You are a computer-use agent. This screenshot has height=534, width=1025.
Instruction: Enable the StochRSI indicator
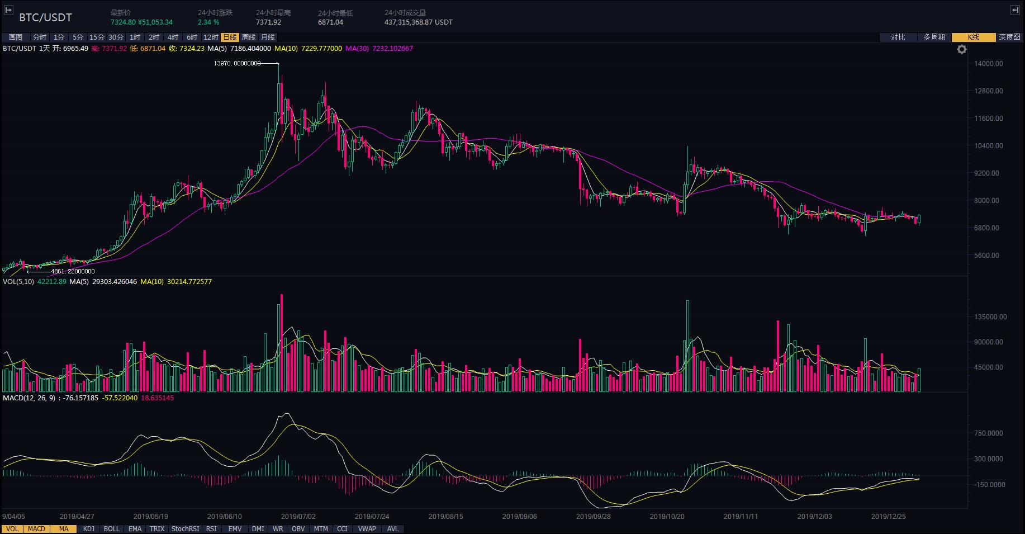tap(185, 529)
